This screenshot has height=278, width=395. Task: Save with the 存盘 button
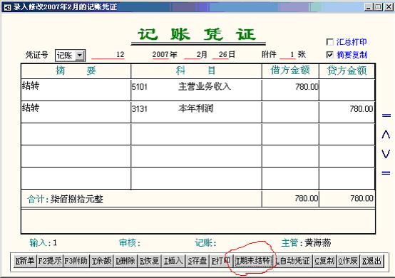pos(197,261)
